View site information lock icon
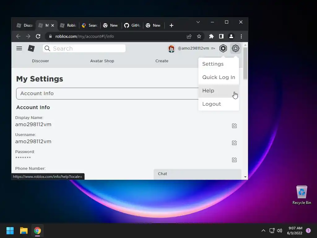This screenshot has width=317, height=238. pyautogui.click(x=50, y=36)
